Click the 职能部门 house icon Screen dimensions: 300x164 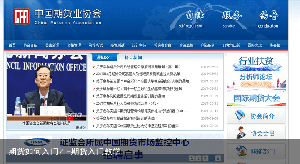(x=241, y=151)
